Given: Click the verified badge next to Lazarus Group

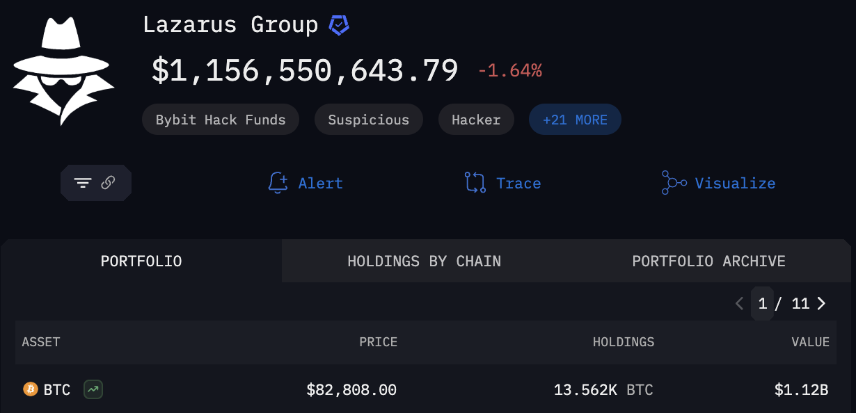Looking at the screenshot, I should (339, 26).
